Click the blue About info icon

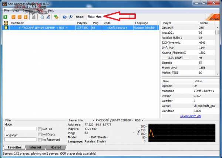[71, 17]
